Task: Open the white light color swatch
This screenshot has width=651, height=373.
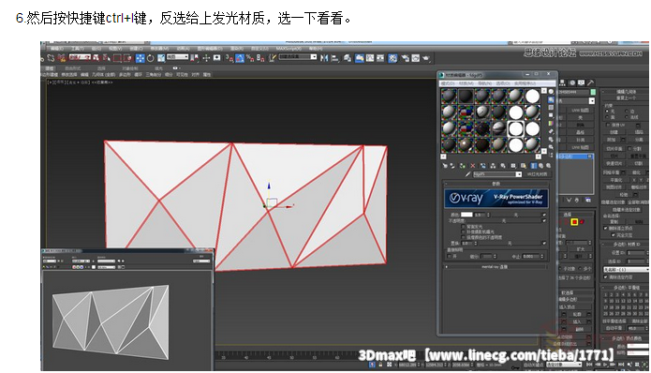Action: tap(466, 215)
